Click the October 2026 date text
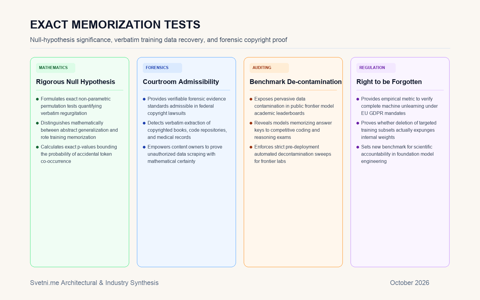This screenshot has height=300, width=480. [x=409, y=283]
